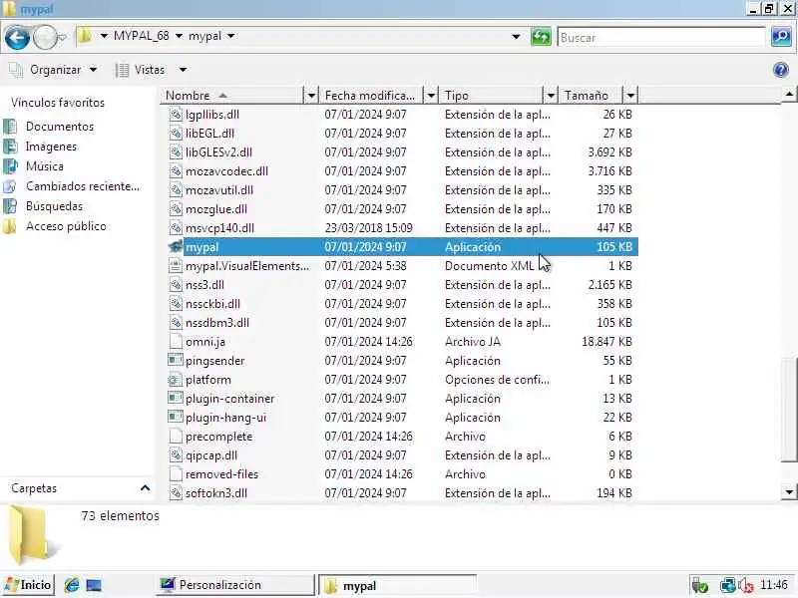Open the Organizar menu
The height and width of the screenshot is (598, 798).
(x=55, y=70)
